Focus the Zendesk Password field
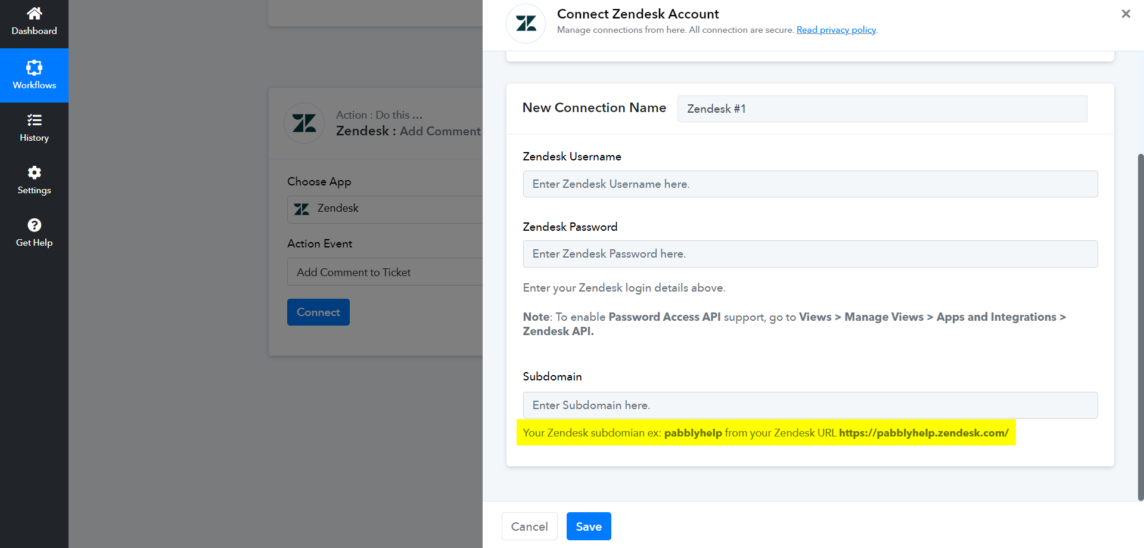This screenshot has height=548, width=1144. pyautogui.click(x=810, y=254)
